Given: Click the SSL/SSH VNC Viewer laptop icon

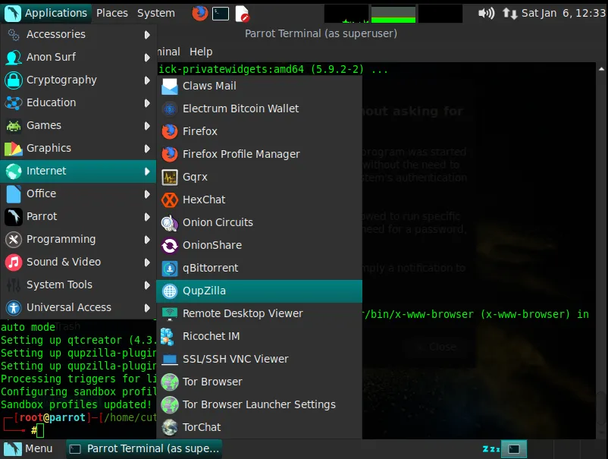Looking at the screenshot, I should [170, 360].
